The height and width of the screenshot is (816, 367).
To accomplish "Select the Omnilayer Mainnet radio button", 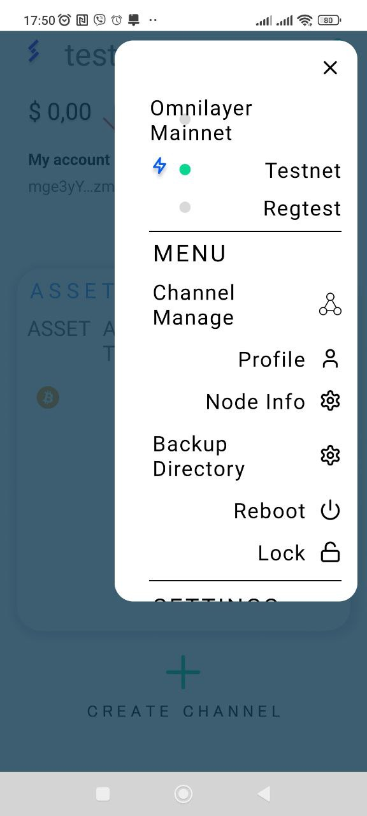I will pyautogui.click(x=185, y=119).
